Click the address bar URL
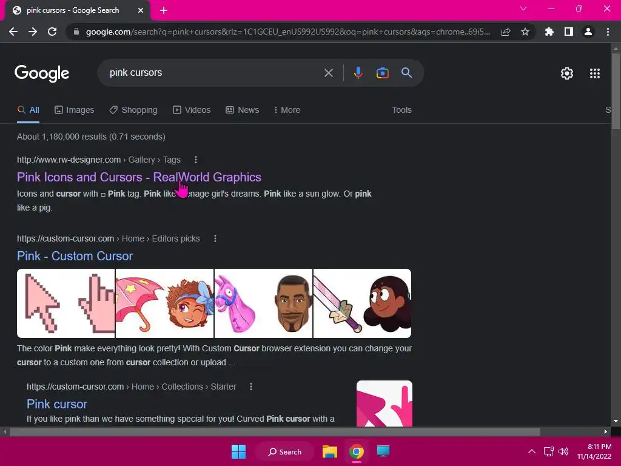This screenshot has height=466, width=621. click(288, 32)
